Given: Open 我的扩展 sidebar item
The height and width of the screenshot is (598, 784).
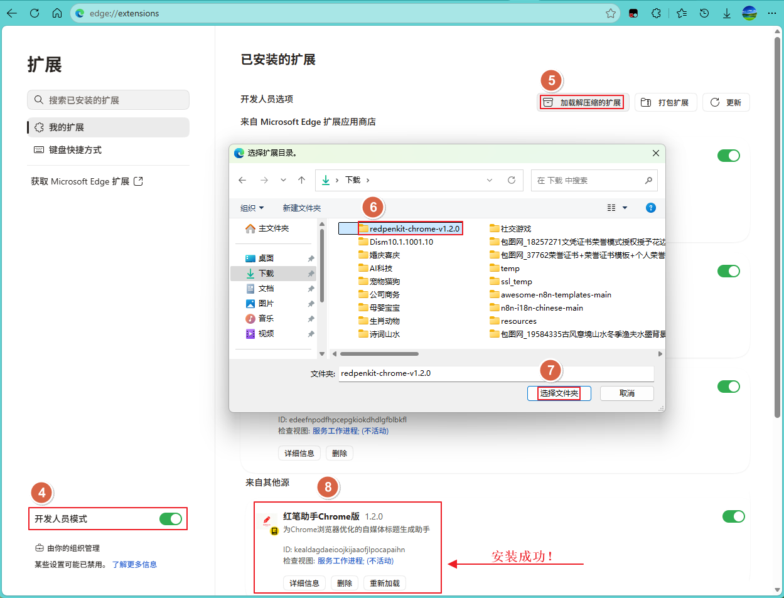Looking at the screenshot, I should tap(108, 127).
